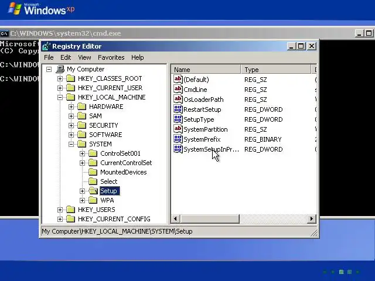Expand the Setup key
375x281 pixels.
click(82, 191)
